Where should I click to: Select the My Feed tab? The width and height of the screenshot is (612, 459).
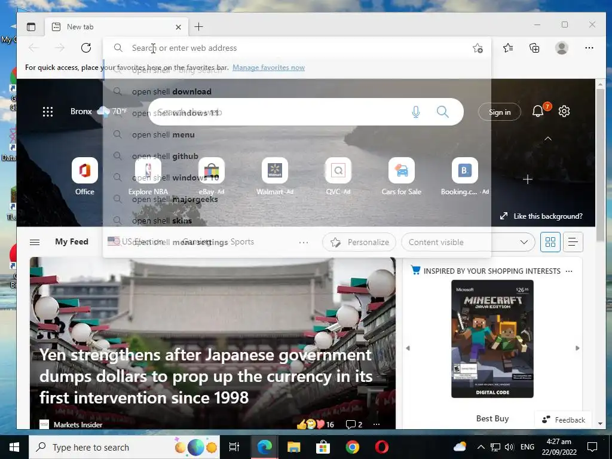point(72,241)
